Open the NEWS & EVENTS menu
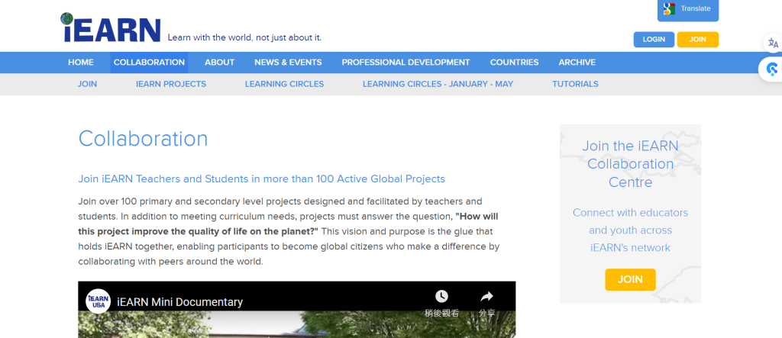 point(288,63)
